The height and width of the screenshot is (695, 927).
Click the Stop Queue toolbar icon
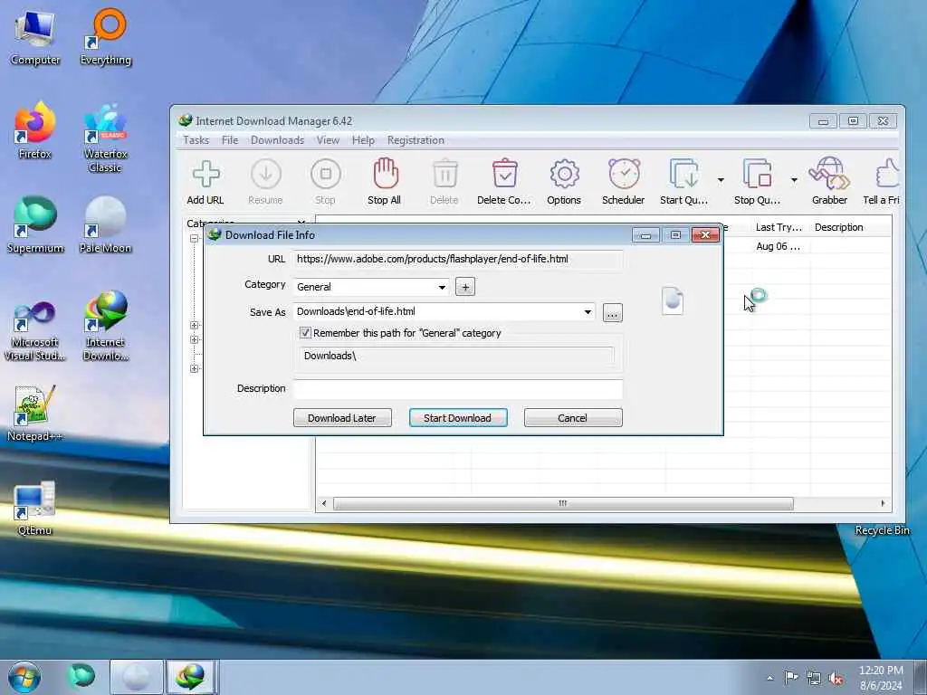pos(758,182)
